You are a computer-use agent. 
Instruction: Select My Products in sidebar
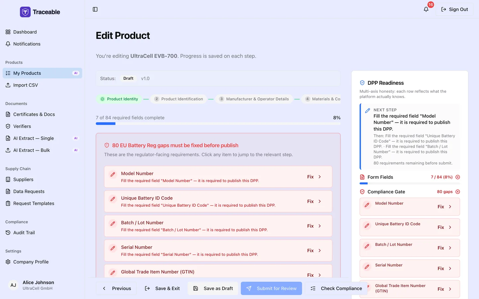tap(42, 73)
